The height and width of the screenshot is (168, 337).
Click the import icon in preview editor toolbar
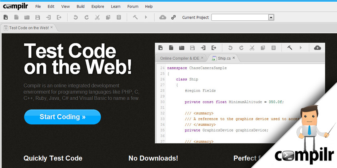[203, 48]
